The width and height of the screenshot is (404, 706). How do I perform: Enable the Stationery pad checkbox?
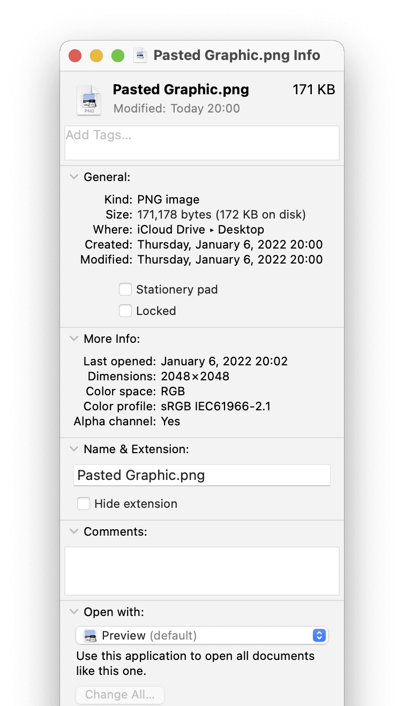coord(125,290)
